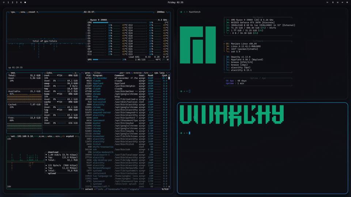The height and width of the screenshot is (197, 351).
Task: Click the cpu box label in btop
Action: [13, 12]
